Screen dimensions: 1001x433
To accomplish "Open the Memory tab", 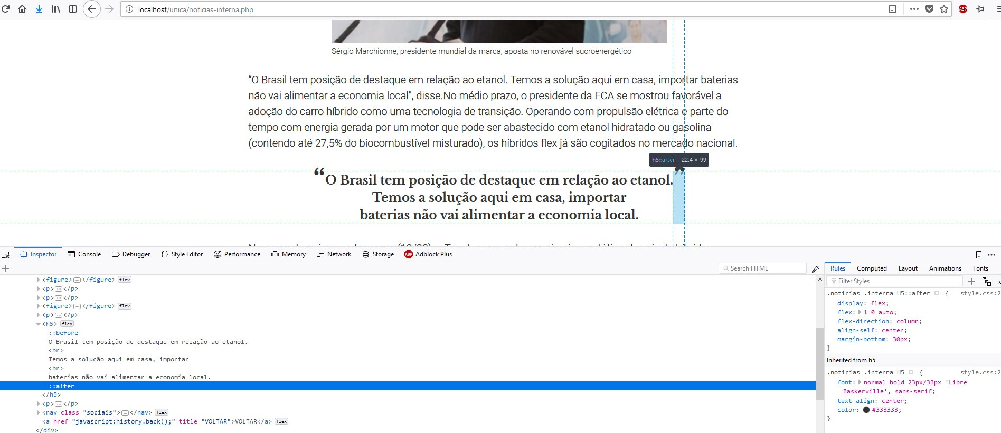I will [288, 254].
